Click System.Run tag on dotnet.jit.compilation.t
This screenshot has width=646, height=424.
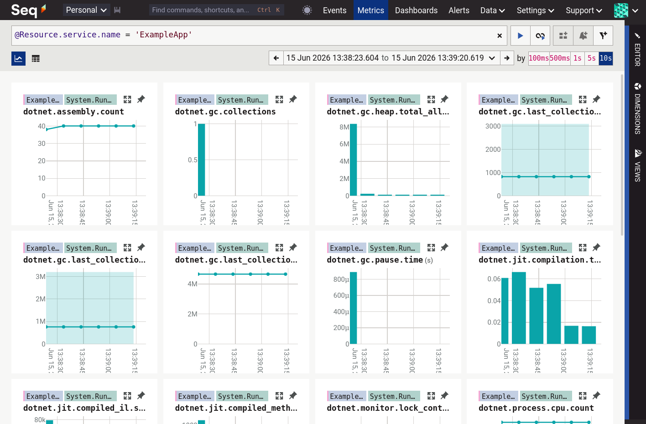pos(546,248)
